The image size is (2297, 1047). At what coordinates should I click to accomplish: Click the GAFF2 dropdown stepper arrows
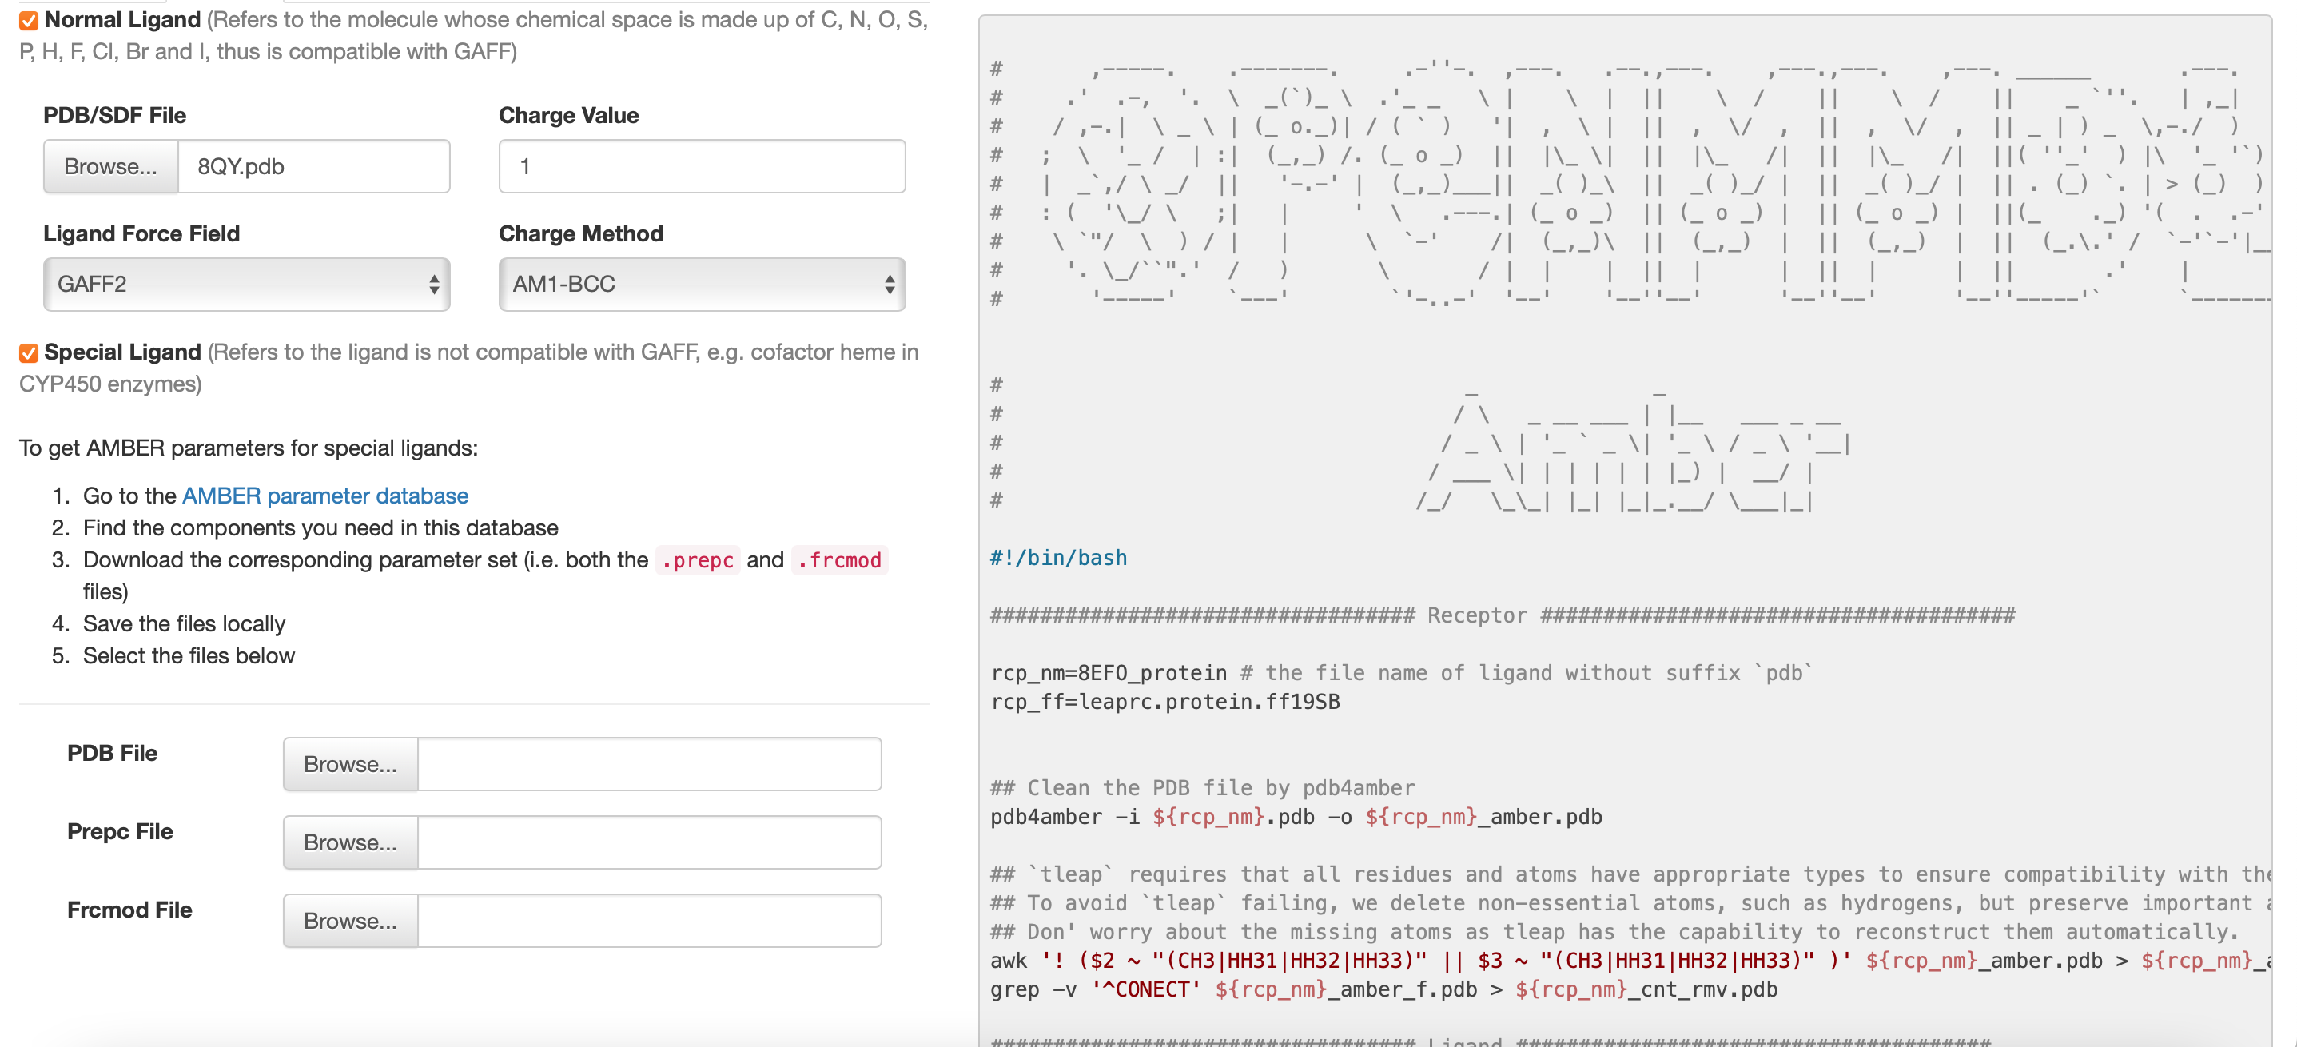point(434,285)
